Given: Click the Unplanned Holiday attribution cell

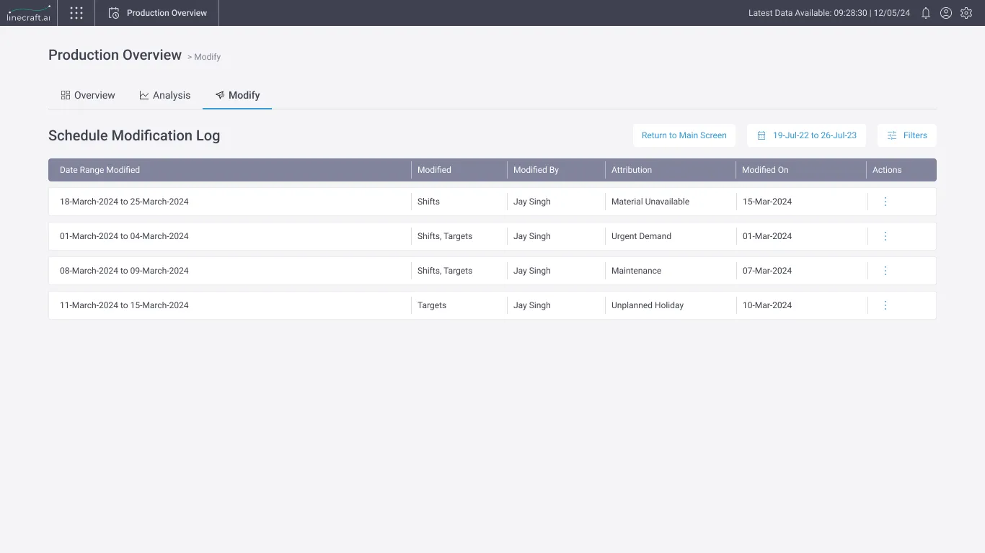Looking at the screenshot, I should 648,305.
